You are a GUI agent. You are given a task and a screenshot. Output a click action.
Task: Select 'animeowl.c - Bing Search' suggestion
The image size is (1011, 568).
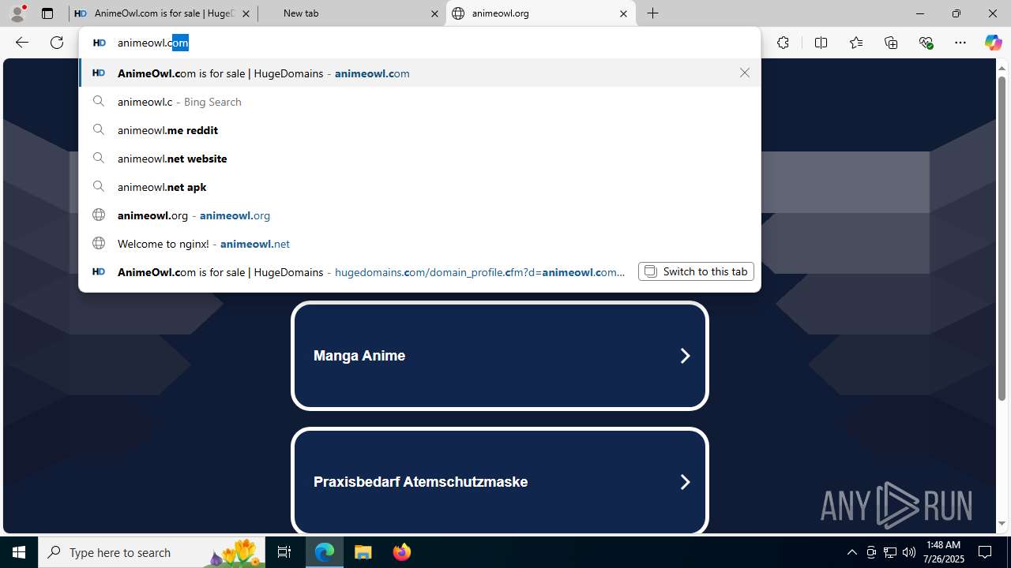click(x=419, y=102)
